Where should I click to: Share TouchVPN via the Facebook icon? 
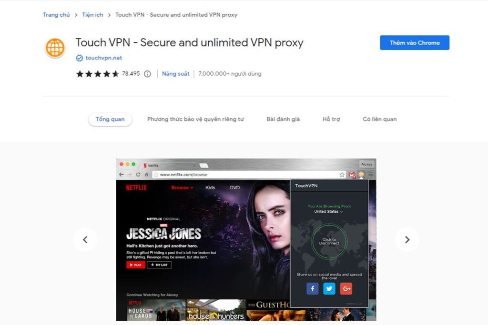[313, 288]
